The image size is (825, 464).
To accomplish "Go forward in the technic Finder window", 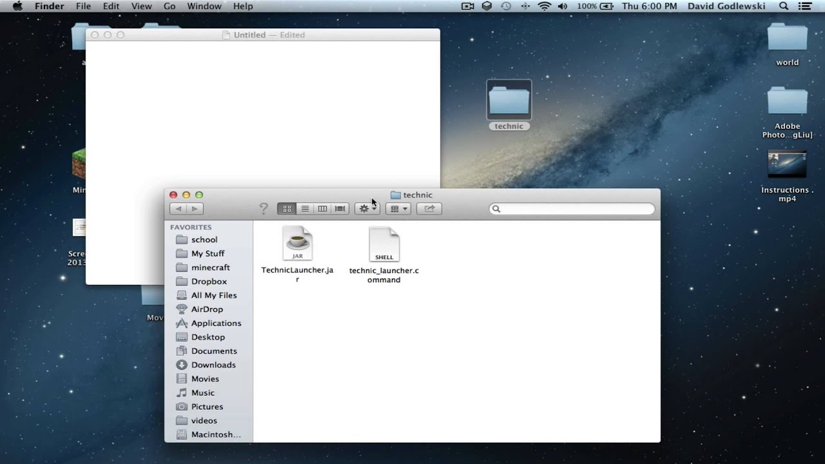I will [x=195, y=209].
